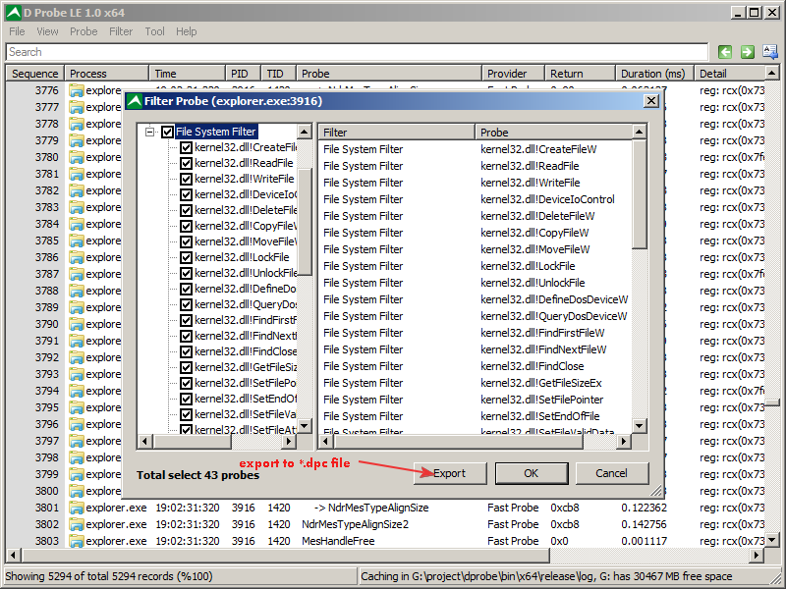Select kernel32.dll!DeviceIoControl list row

point(475,199)
